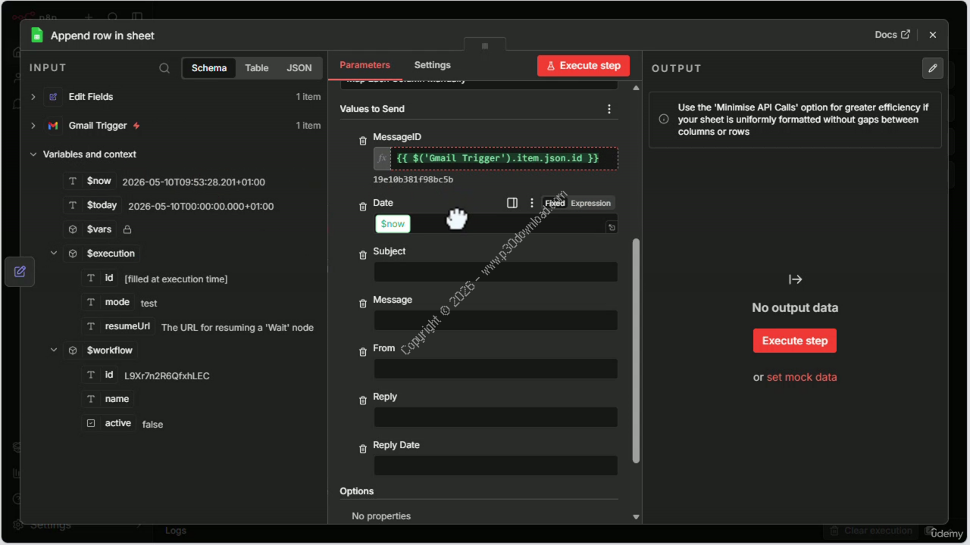Select the execution id field
Viewport: 970px width, 545px height.
tap(101, 279)
